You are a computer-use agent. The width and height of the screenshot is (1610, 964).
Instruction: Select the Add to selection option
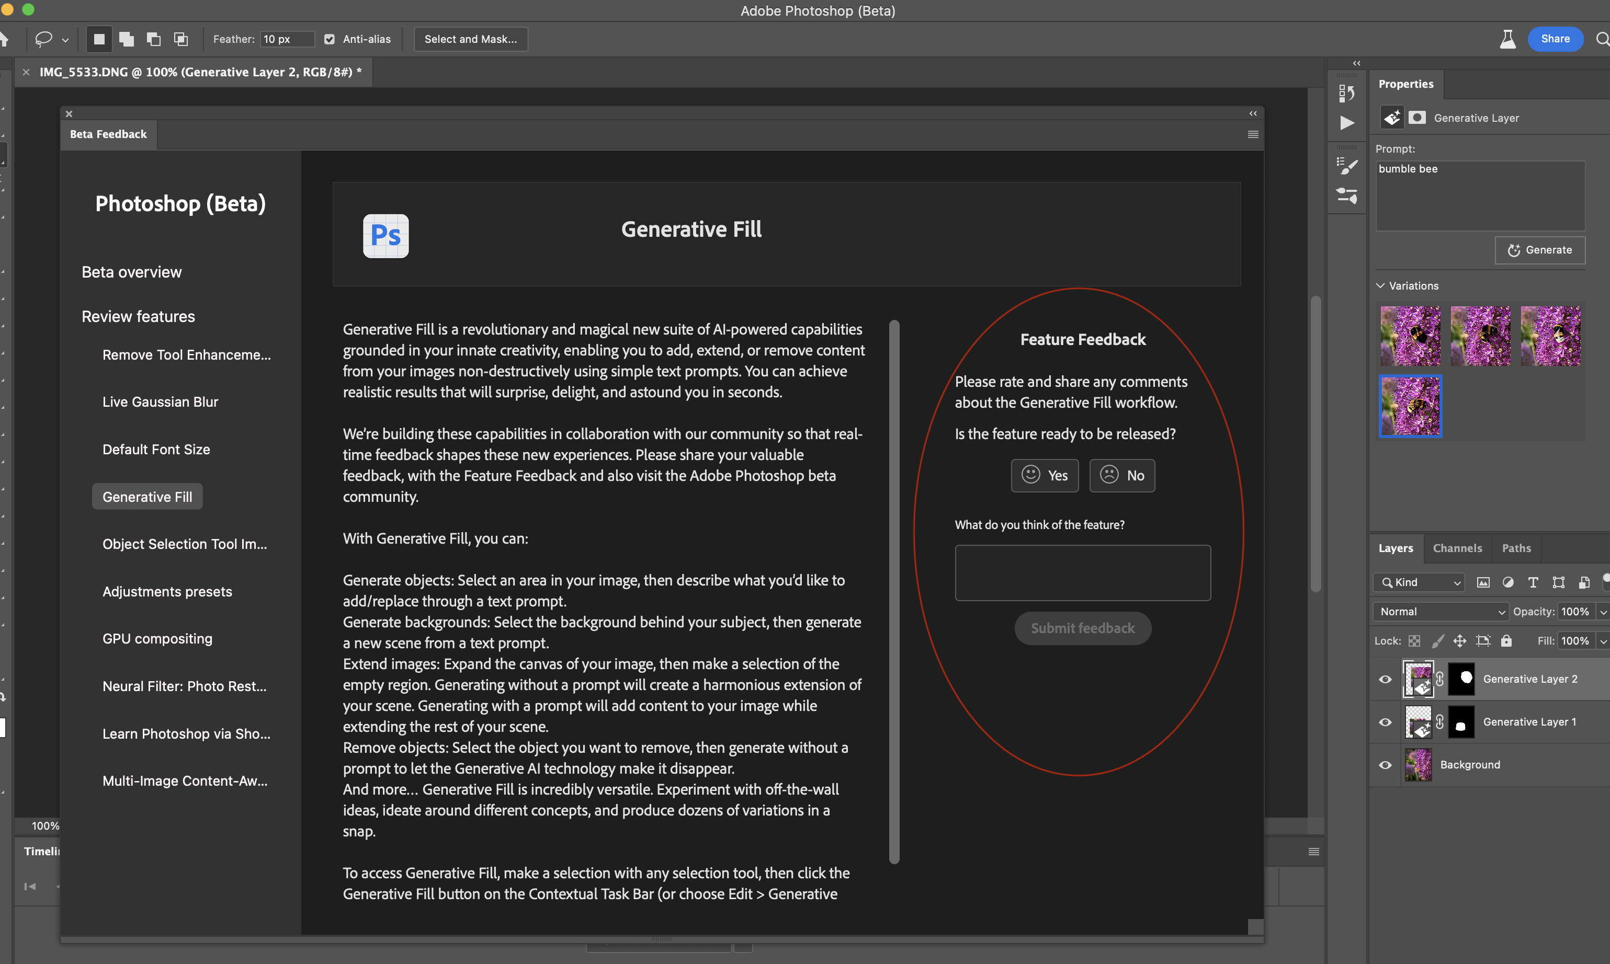click(x=126, y=39)
